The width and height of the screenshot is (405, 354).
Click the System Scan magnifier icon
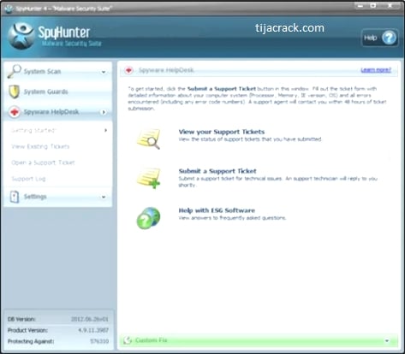(15, 71)
